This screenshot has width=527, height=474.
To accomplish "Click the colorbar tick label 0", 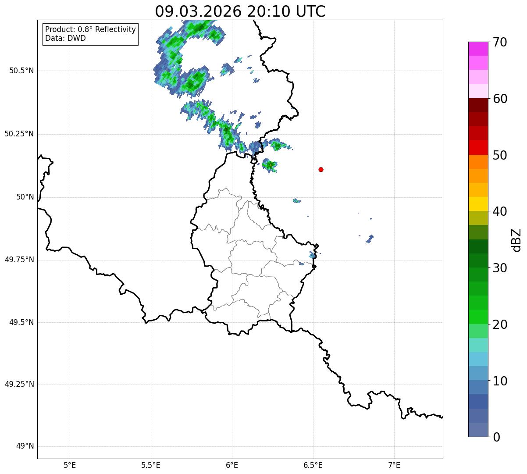I will coord(496,437).
